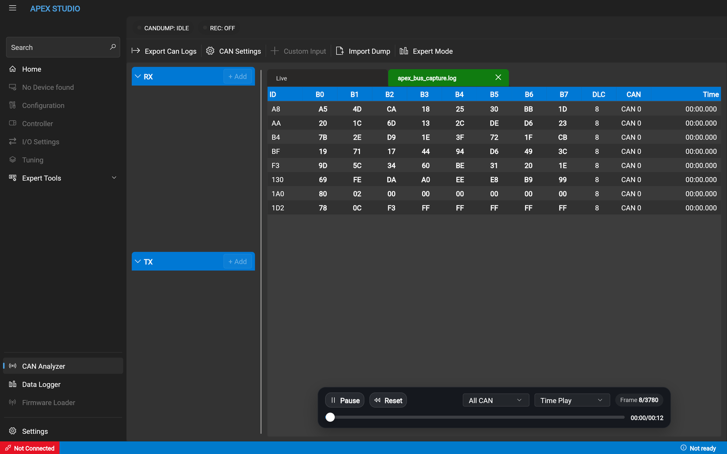Open the Time Play dropdown
727x454 pixels.
tap(572, 400)
